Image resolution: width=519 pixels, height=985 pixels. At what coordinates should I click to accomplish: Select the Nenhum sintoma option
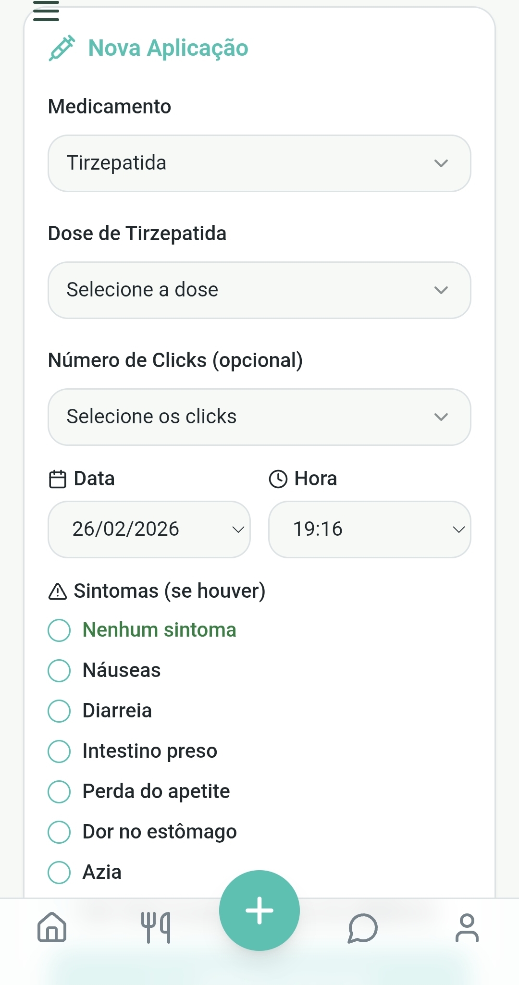[x=60, y=630]
